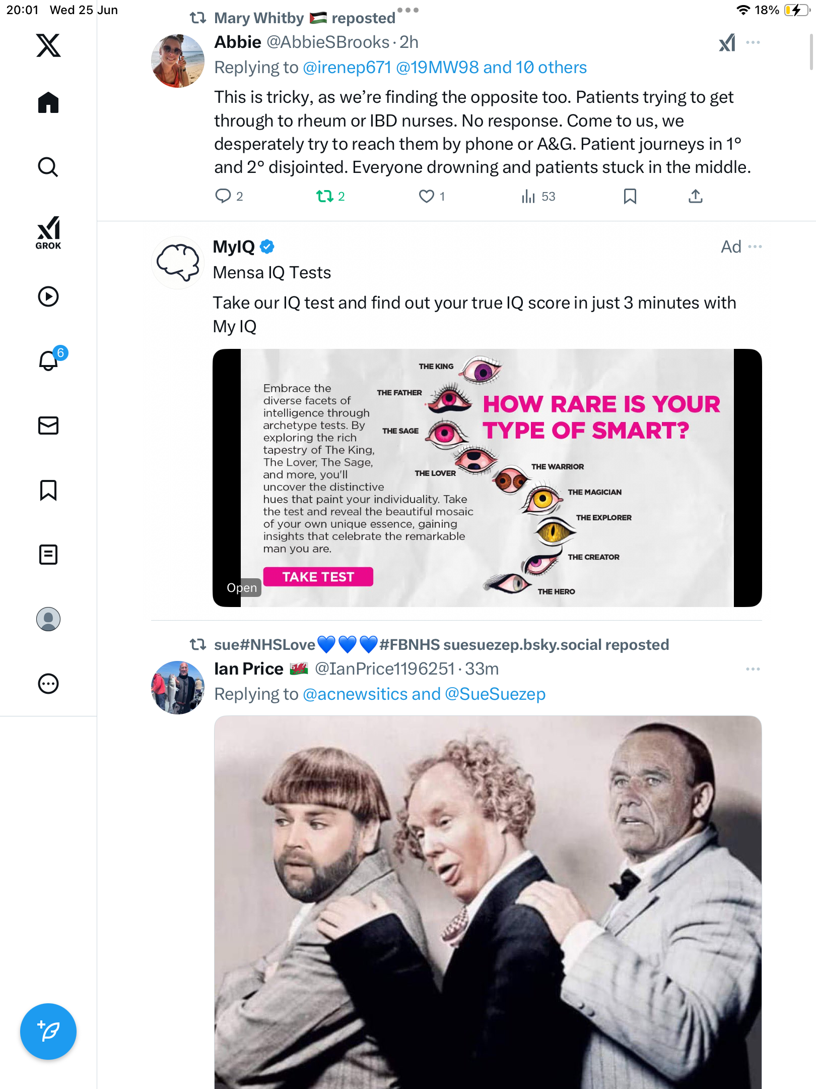Open the profile avatar in sidebar
The height and width of the screenshot is (1089, 816).
48,619
